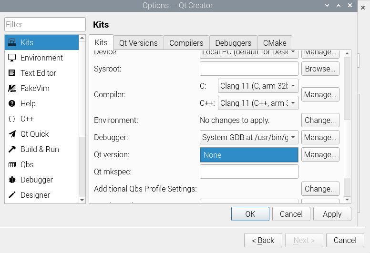The height and width of the screenshot is (253, 370).
Task: Open the Device Local PC dropdown
Action: click(249, 54)
